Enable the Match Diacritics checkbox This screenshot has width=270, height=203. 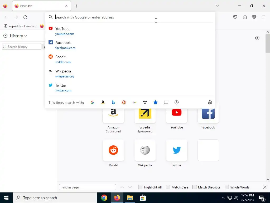194,187
